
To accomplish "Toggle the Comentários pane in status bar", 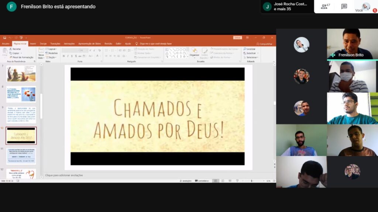I will click(202, 181).
